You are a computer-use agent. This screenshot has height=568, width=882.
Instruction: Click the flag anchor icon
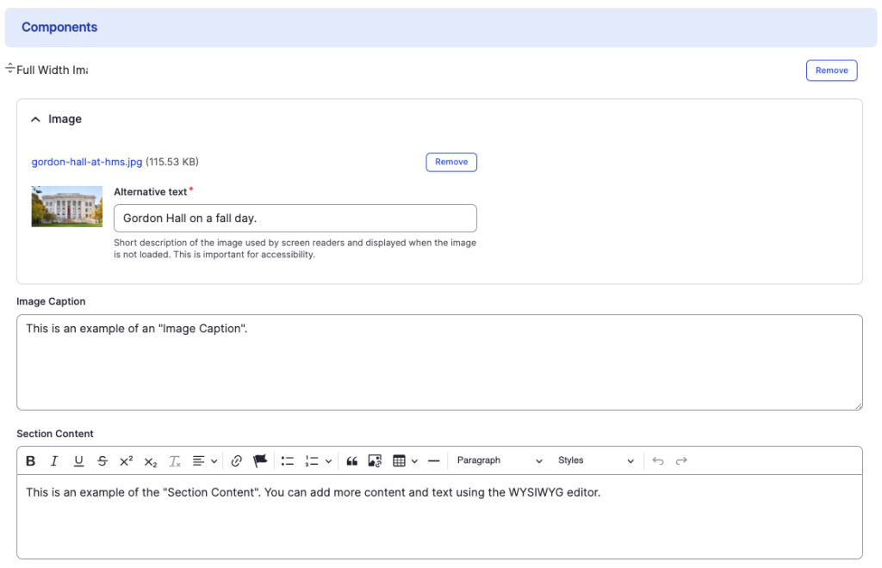pos(260,461)
